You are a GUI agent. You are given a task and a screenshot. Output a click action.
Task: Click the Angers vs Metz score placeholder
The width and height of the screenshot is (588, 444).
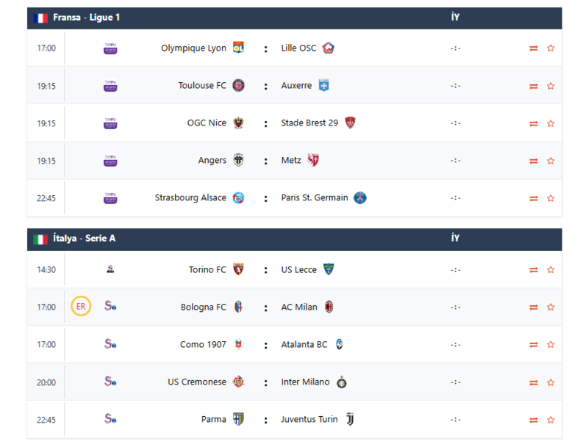click(x=456, y=161)
